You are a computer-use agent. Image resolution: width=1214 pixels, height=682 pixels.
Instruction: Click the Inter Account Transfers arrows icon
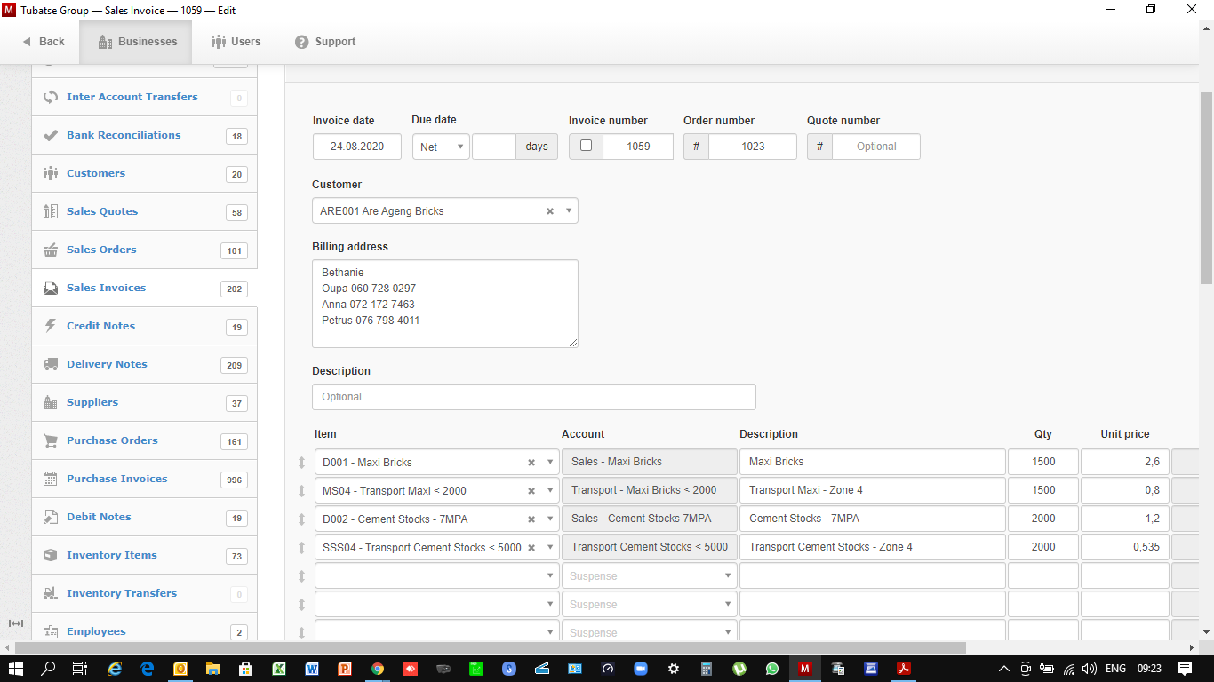coord(51,97)
